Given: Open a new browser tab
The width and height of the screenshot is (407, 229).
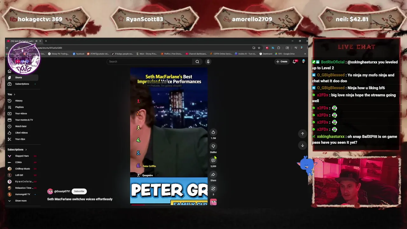Looking at the screenshot, I should (x=46, y=41).
